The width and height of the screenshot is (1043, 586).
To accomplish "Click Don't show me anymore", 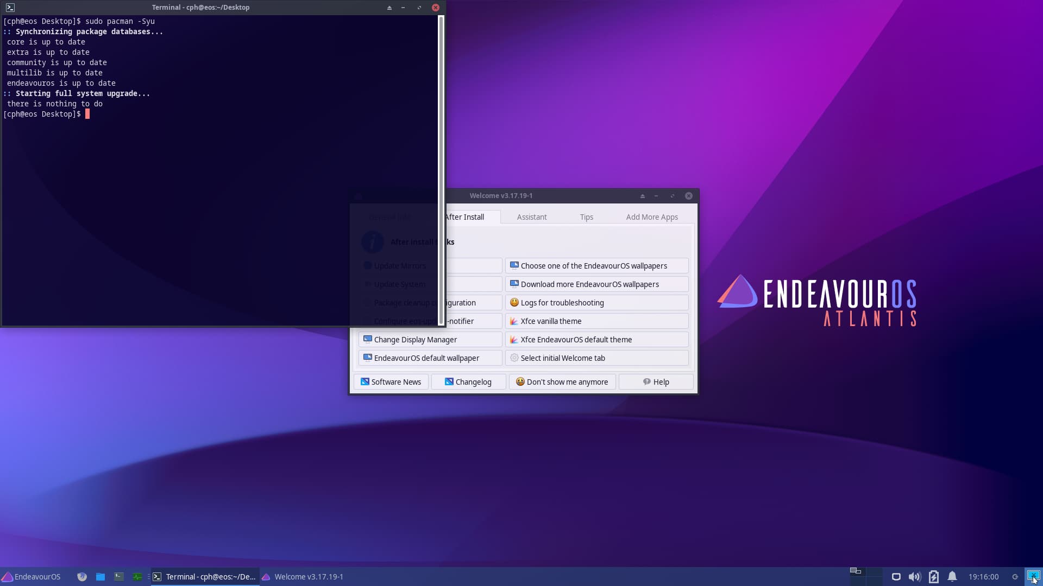I will coord(562,382).
